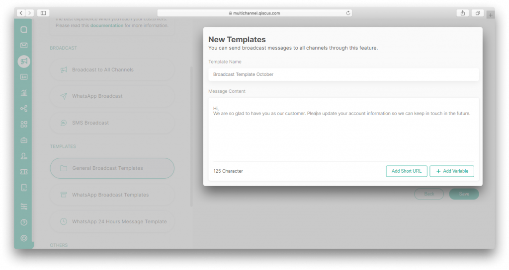Click the multichannel.qiscus.com address bar
The width and height of the screenshot is (509, 270).
tap(254, 13)
